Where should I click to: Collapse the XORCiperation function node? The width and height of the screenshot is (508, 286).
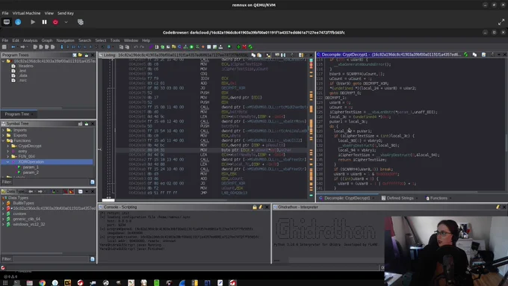click(8, 161)
